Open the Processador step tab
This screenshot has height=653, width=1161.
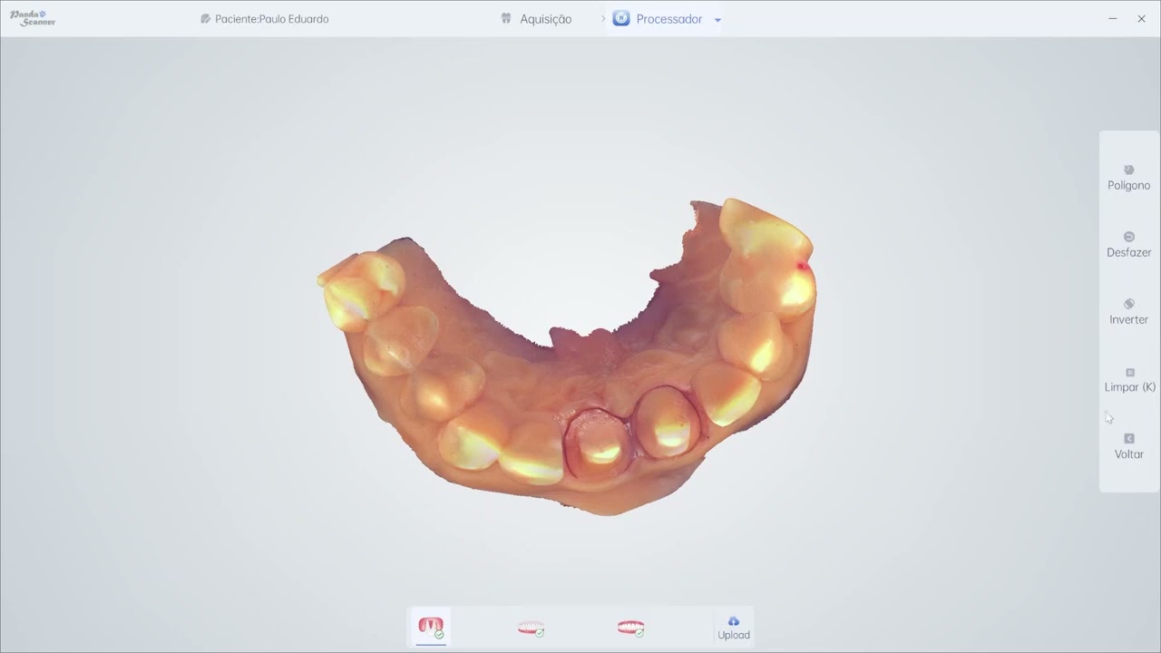659,19
